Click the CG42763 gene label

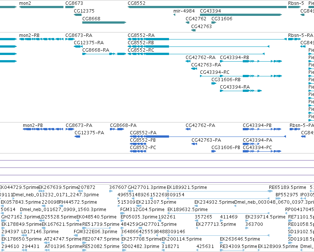201,27
